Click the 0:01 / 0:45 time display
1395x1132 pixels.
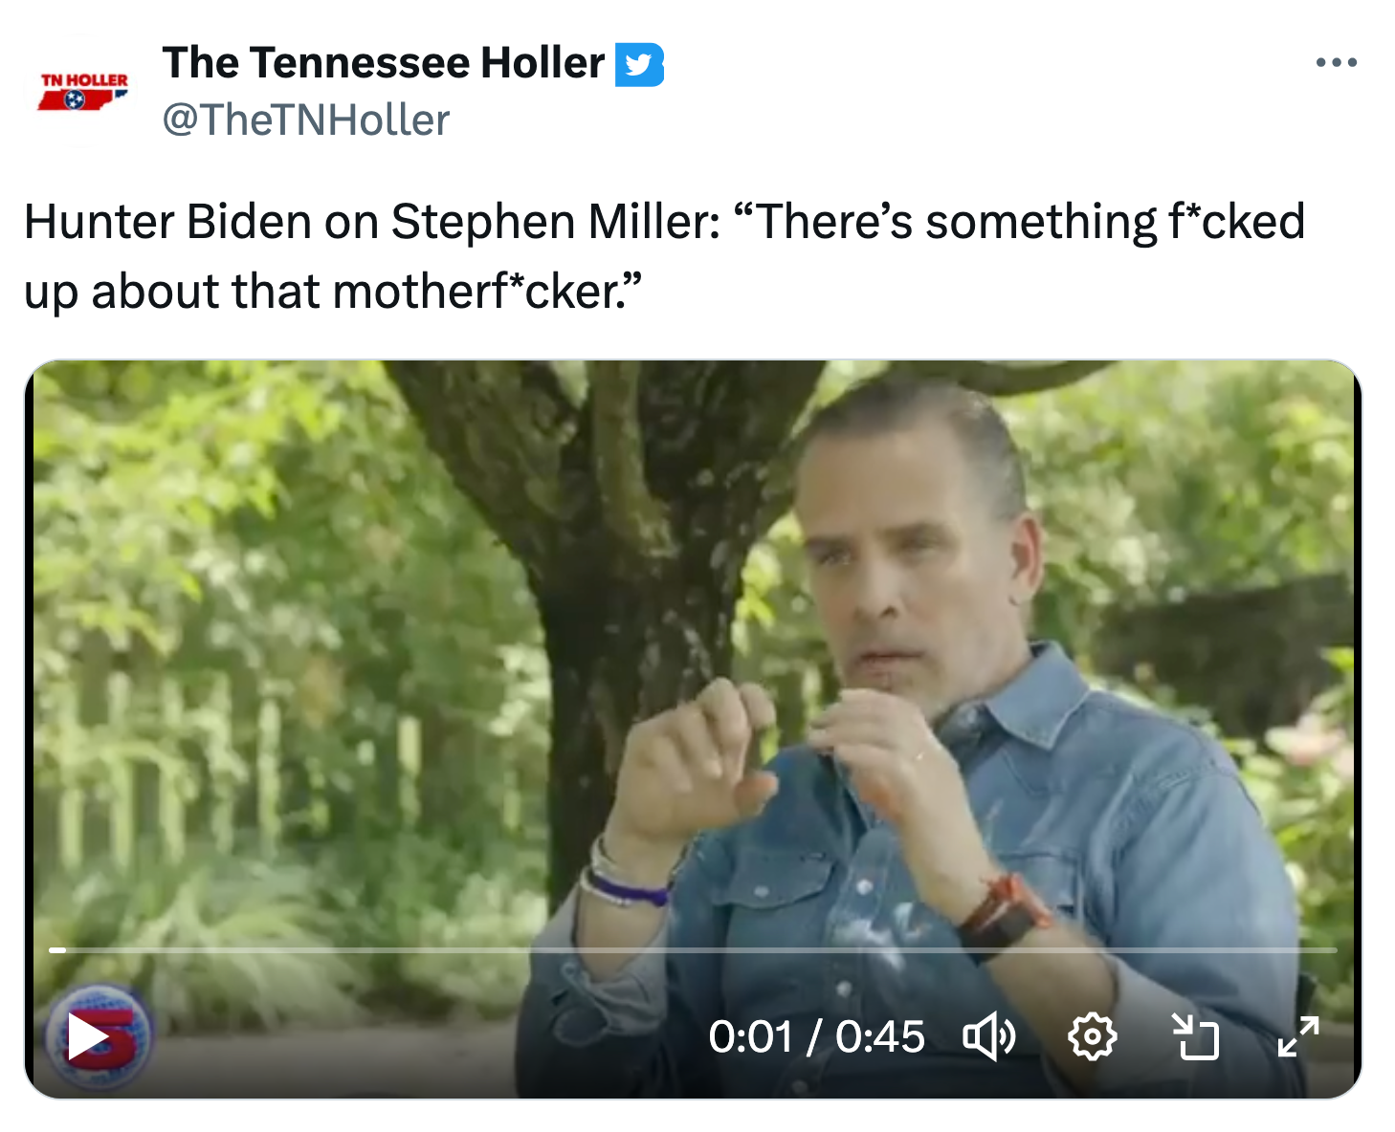click(816, 1037)
